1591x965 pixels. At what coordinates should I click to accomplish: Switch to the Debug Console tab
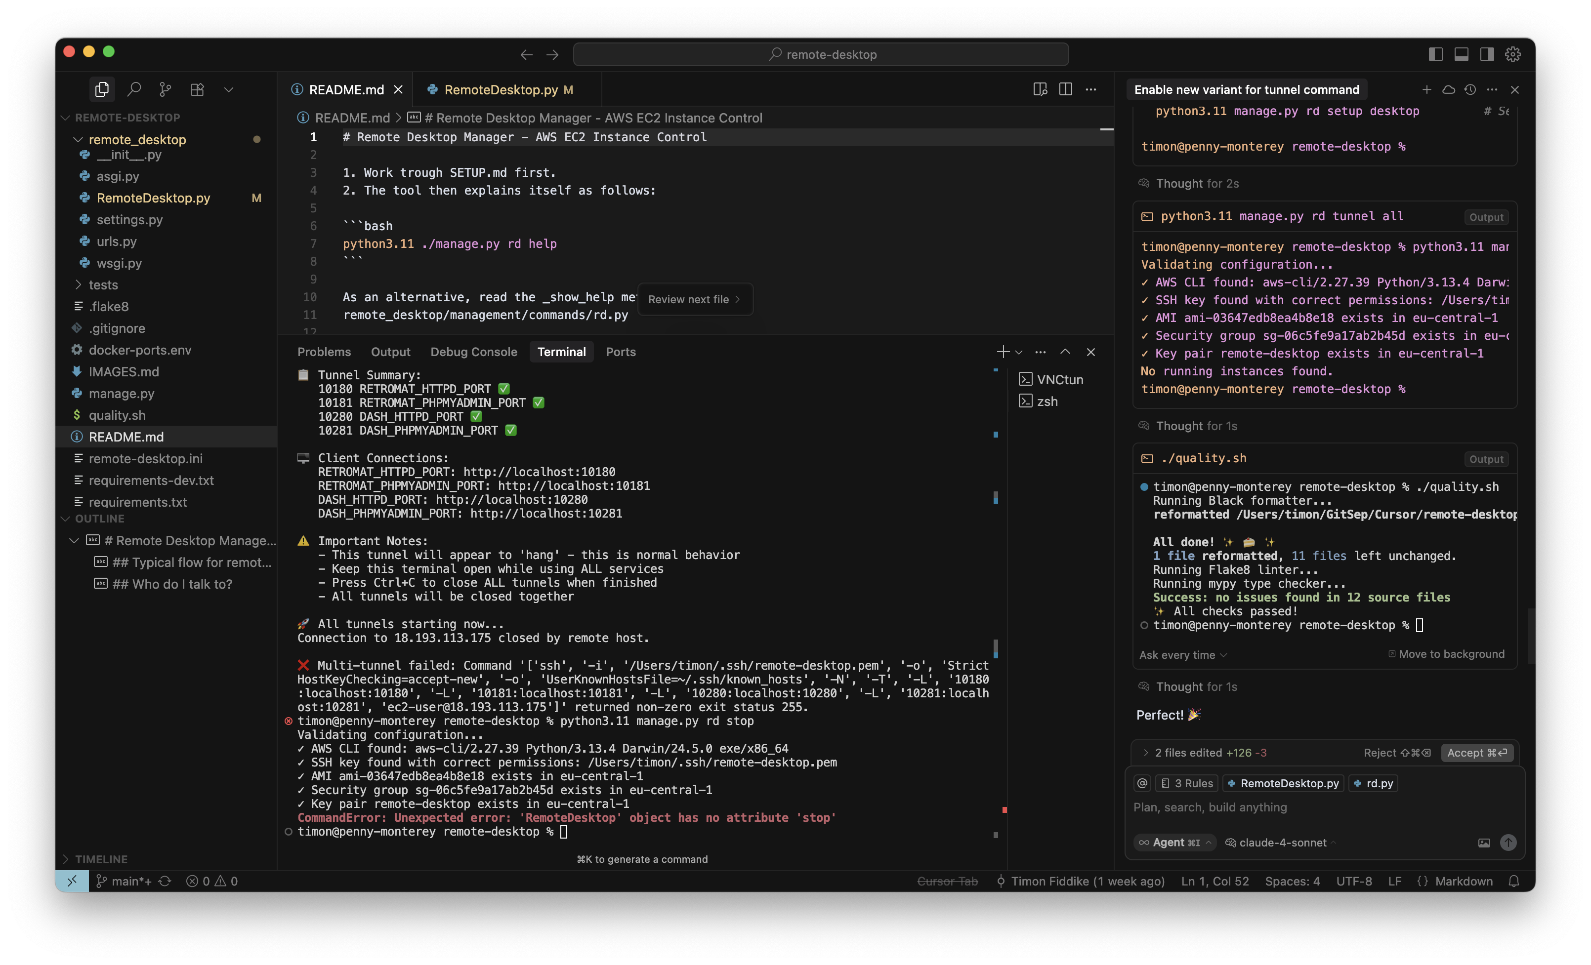coord(473,352)
